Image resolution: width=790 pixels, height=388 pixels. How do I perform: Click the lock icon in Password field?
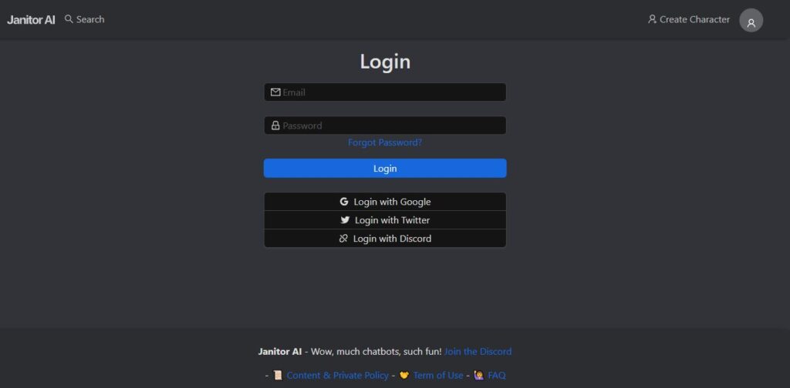click(275, 125)
